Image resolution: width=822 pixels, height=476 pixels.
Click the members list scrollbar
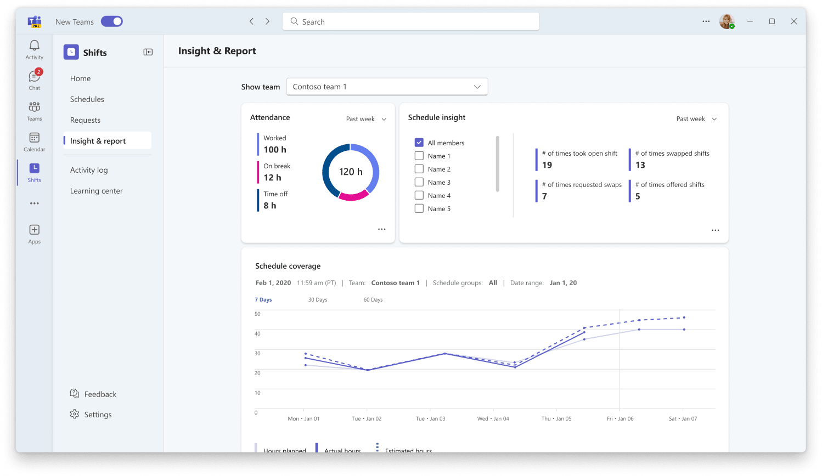[498, 163]
